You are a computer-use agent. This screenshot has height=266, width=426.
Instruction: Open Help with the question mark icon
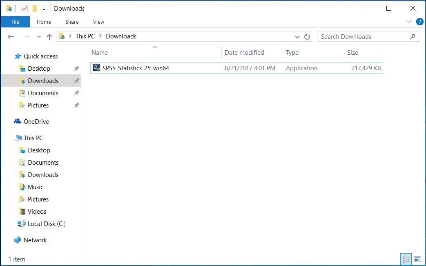click(x=419, y=22)
